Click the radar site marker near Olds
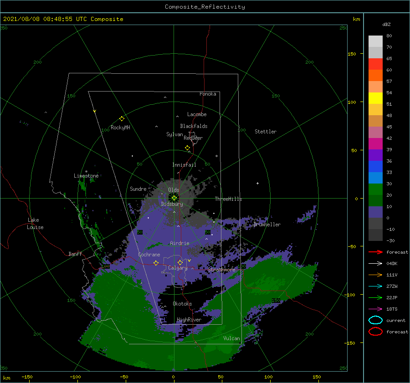 174,198
